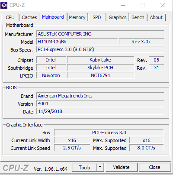Screen dimensions: 173x175
Task: Click the Bus Specs PCI-Express field
Action: [100, 49]
